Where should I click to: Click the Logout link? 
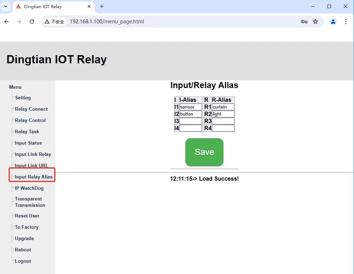23,261
